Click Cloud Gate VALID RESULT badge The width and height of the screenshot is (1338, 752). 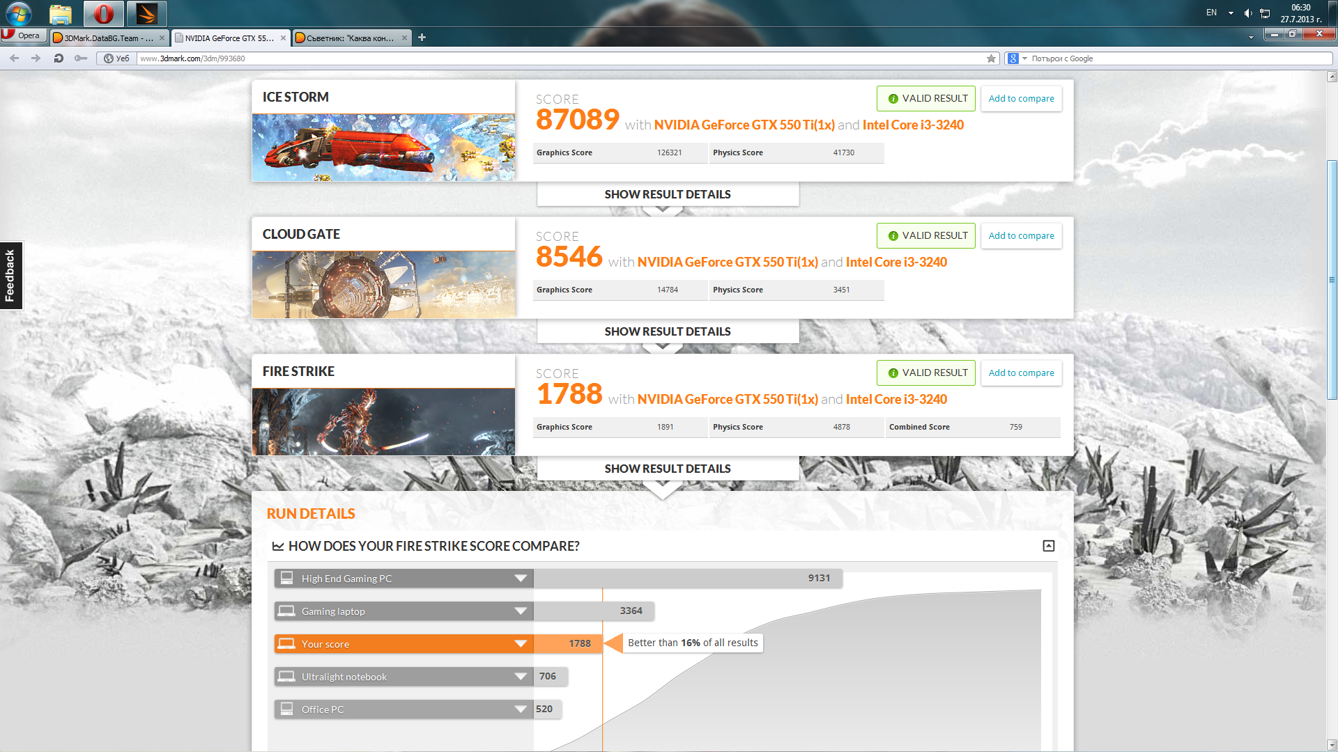coord(926,236)
